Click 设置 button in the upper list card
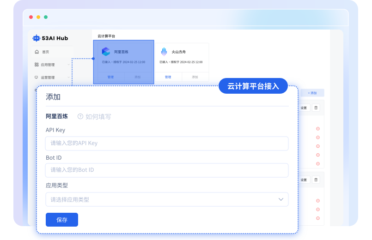The image size is (372, 240). pyautogui.click(x=304, y=108)
